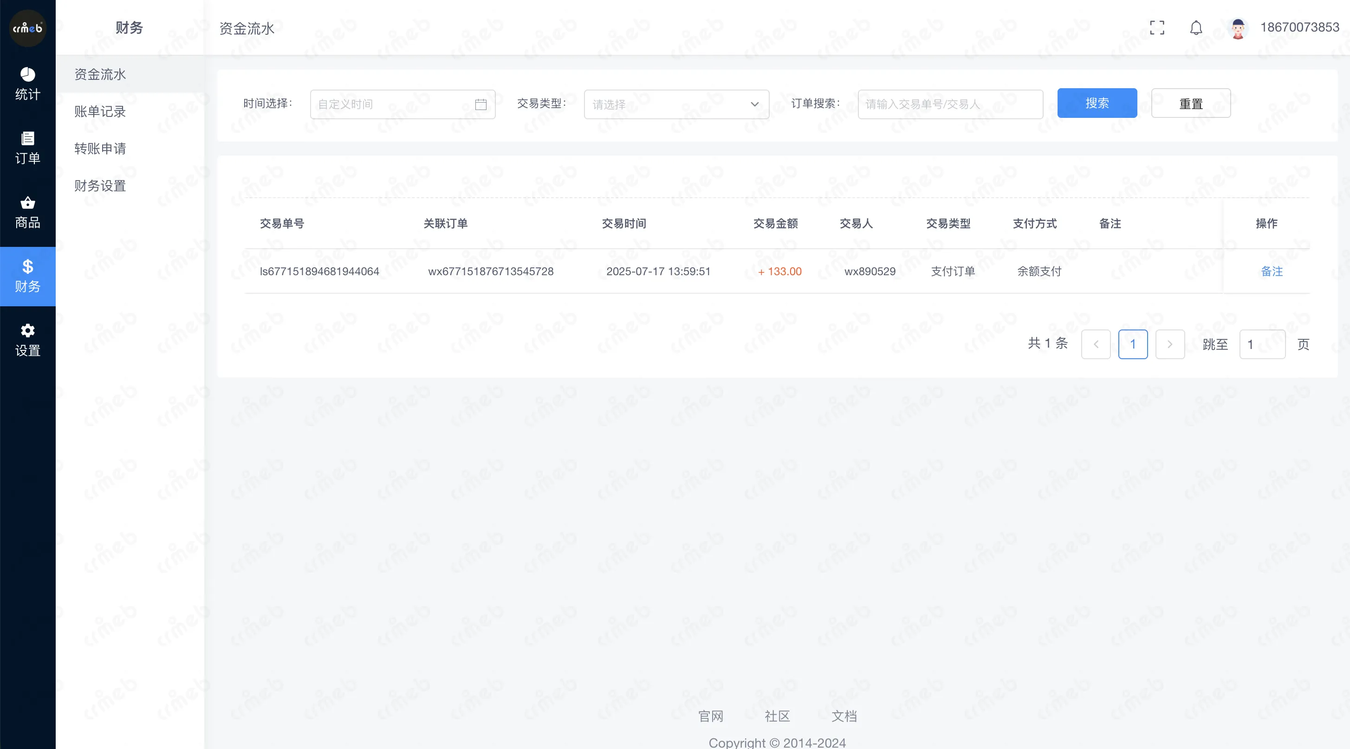Click transaction time 2025-07-17 13:59:51
Screen dimensions: 1350x749
point(658,271)
